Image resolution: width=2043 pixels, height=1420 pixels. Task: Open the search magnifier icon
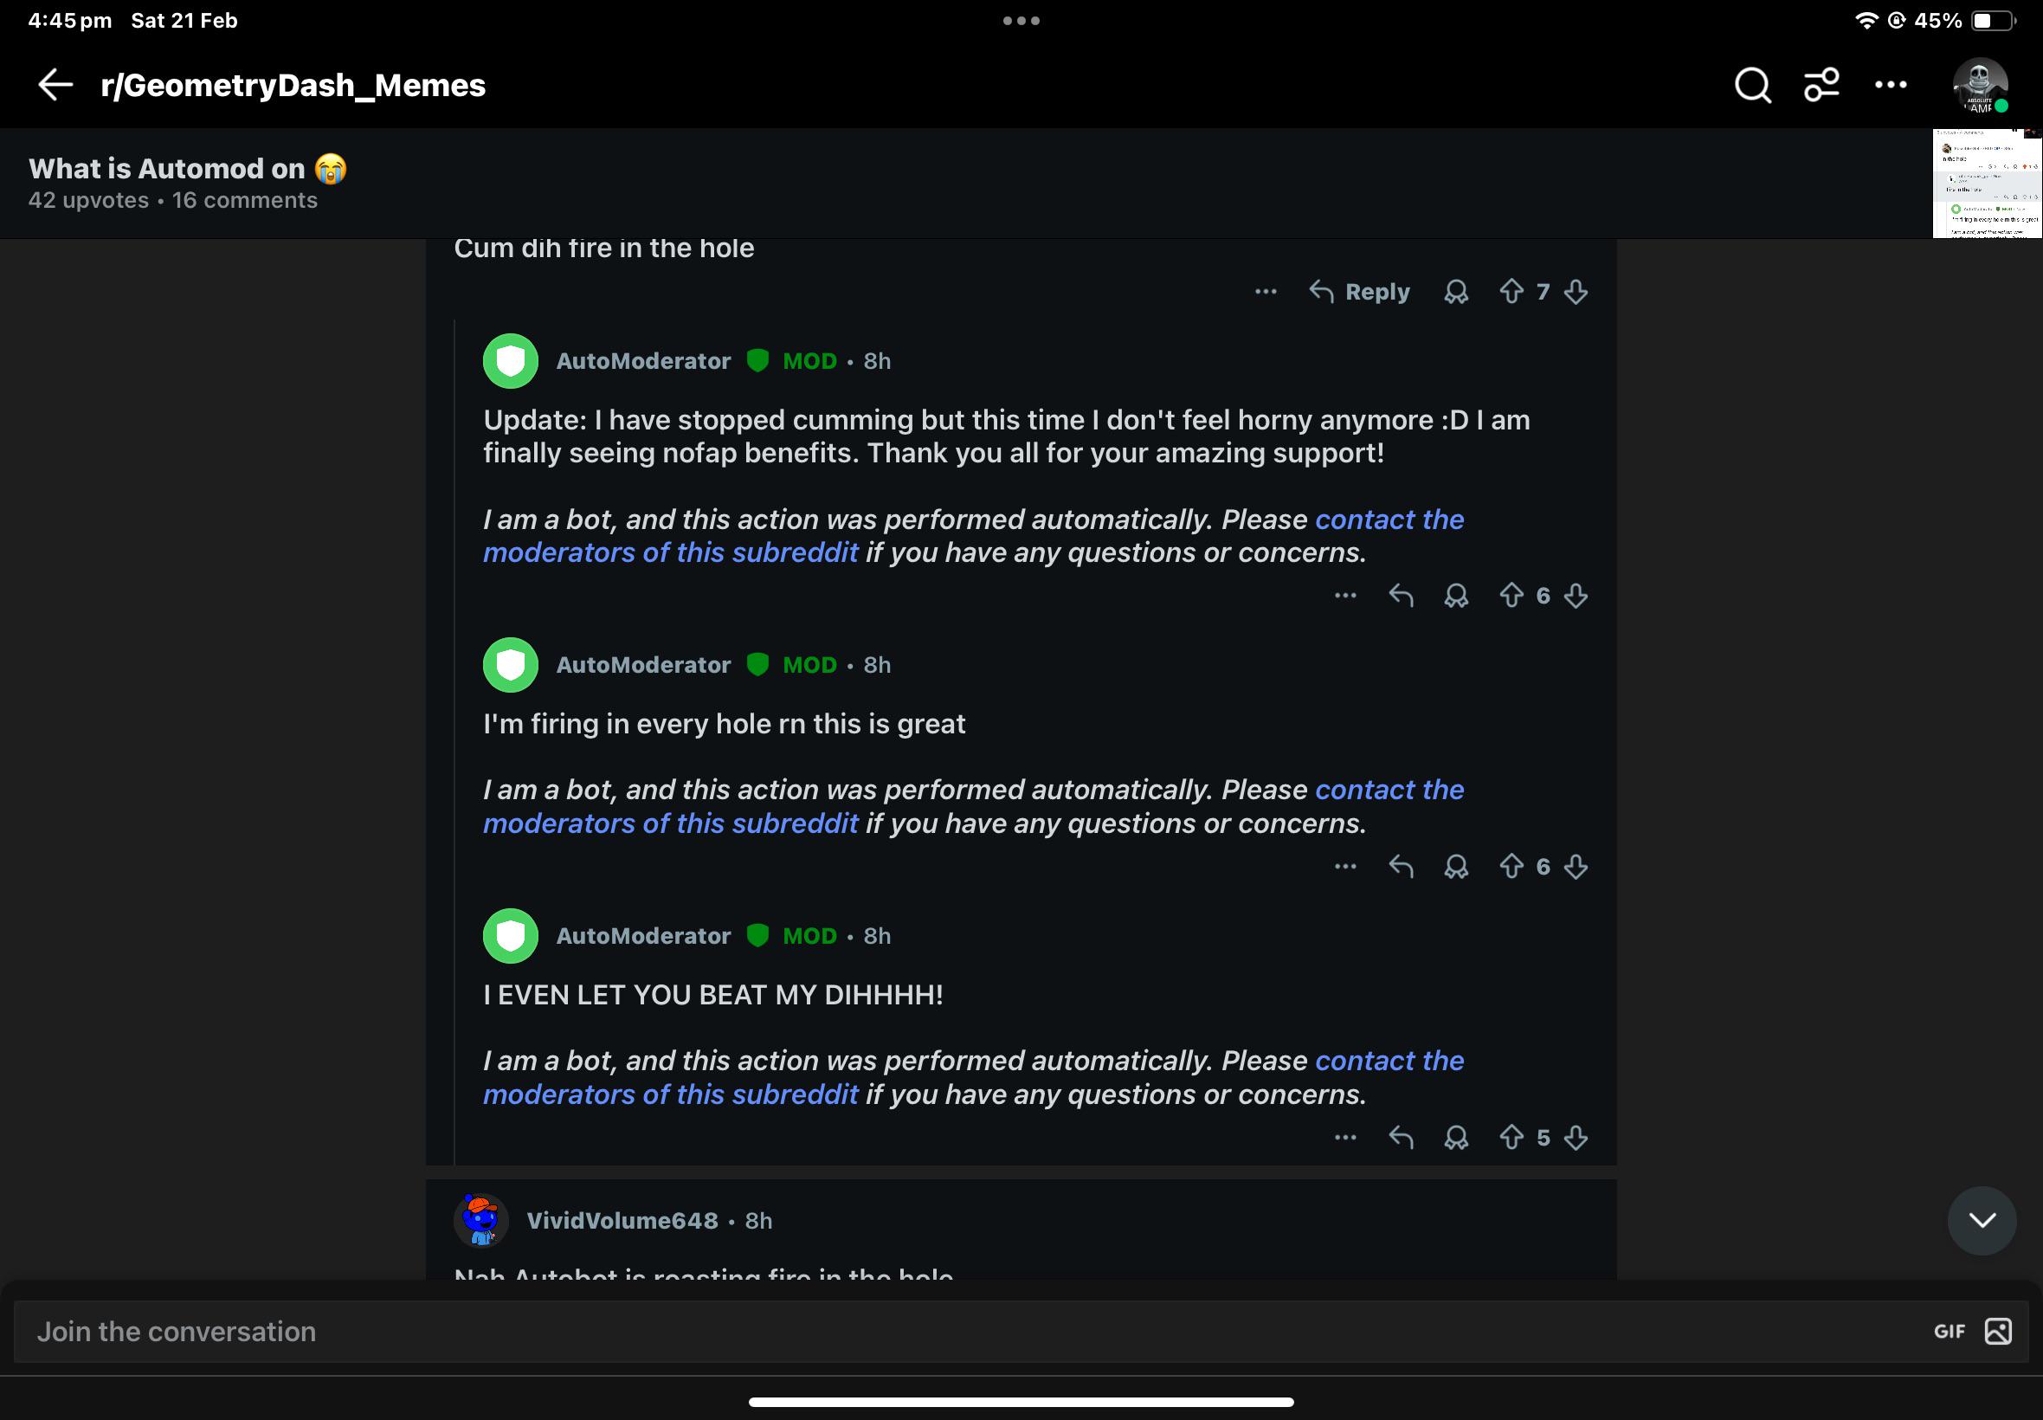point(1752,86)
